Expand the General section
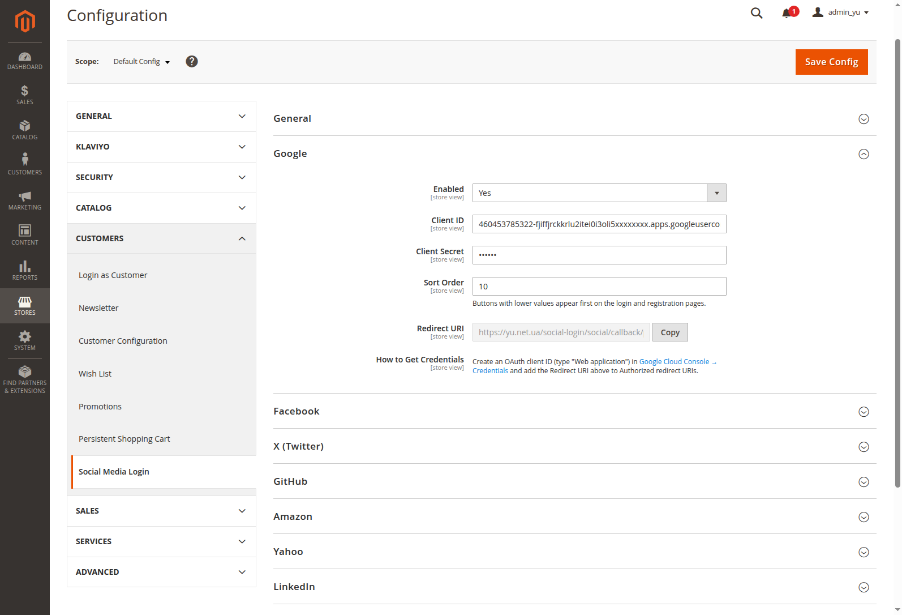 [x=574, y=118]
